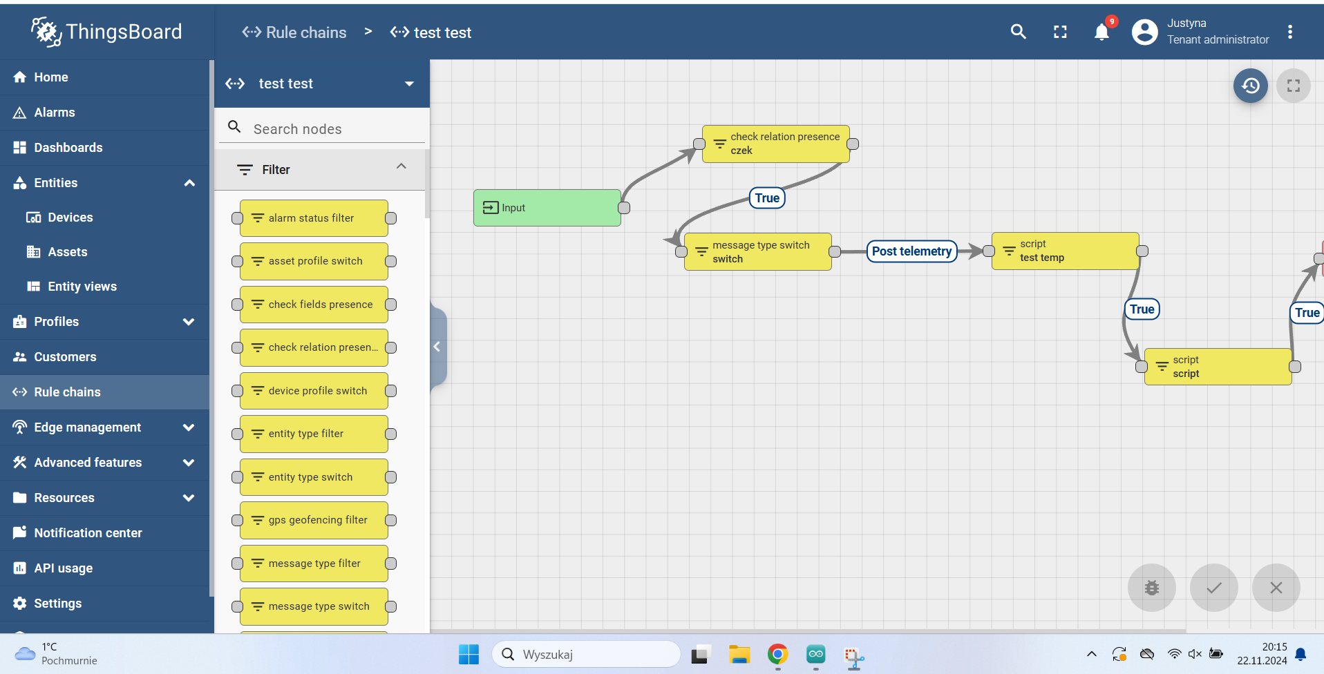Pick the check relation presence library node

coord(314,347)
